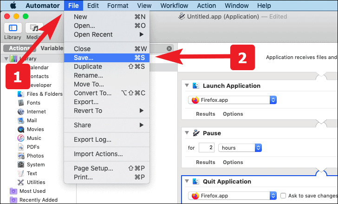338x204 pixels.
Task: Choose Move To... menu item
Action: point(107,84)
